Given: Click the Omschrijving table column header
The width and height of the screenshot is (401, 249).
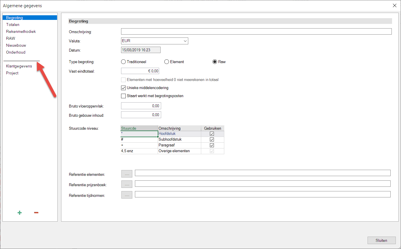Looking at the screenshot, I should click(179, 128).
